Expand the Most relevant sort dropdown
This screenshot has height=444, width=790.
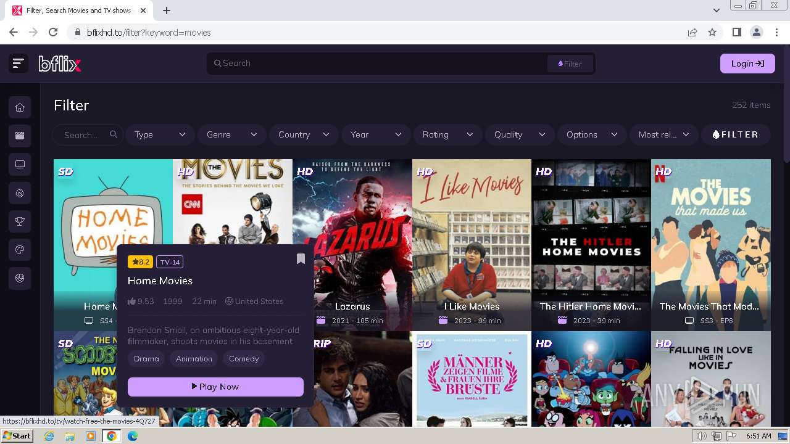tap(663, 134)
